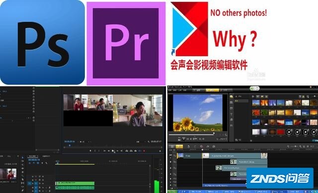Click the red and blue VideoStudio logo
This screenshot has height=193, width=318.
[189, 29]
